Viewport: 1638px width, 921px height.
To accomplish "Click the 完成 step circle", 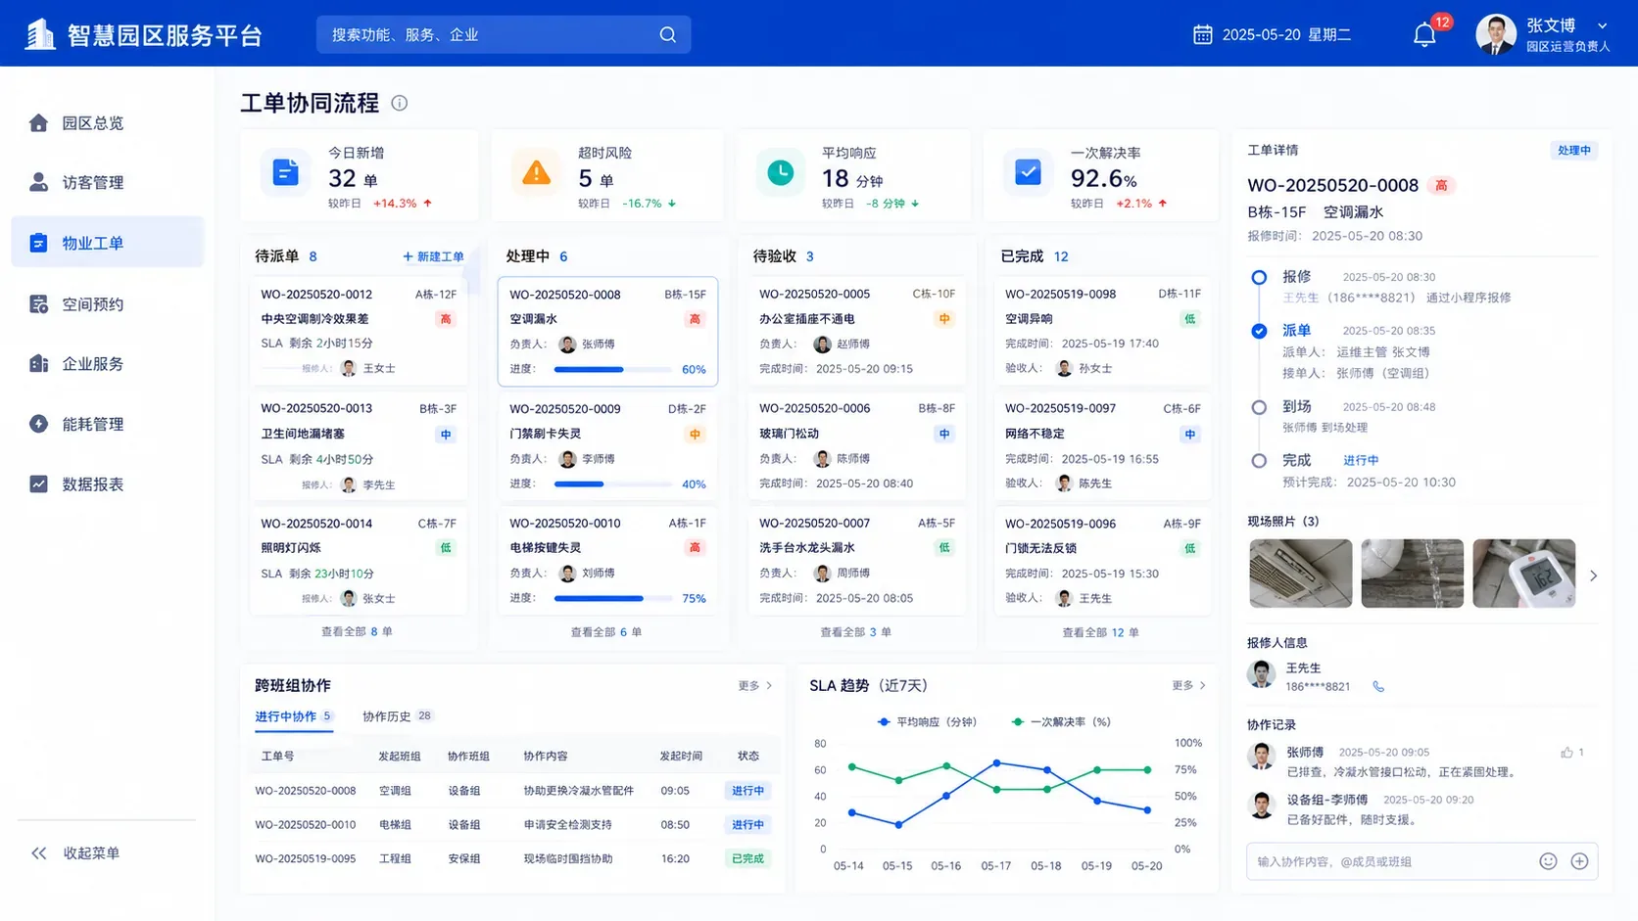I will point(1259,461).
